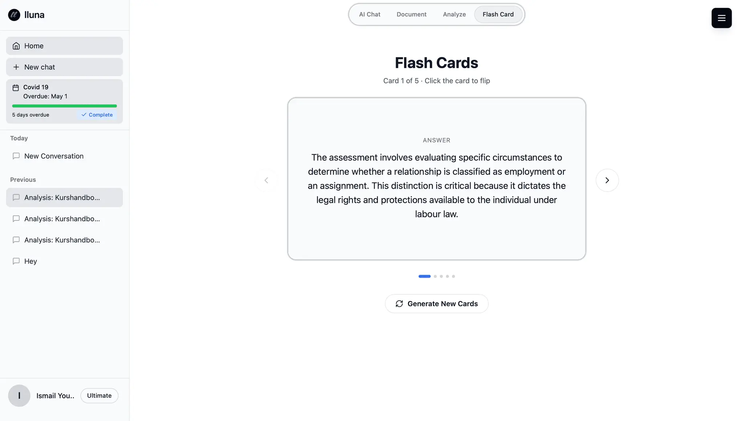
Task: Click the plus icon for New chat
Action: click(16, 67)
